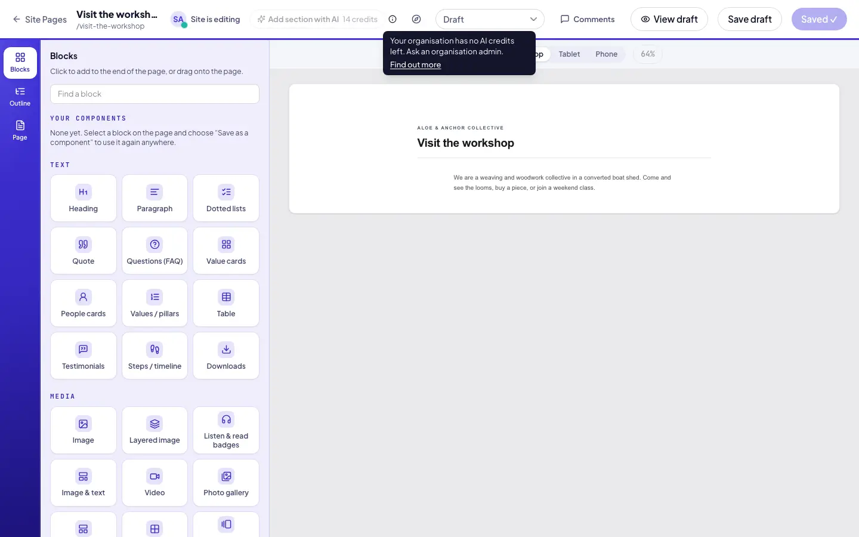Click the AI credits info icon
This screenshot has height=537, width=859.
[393, 19]
